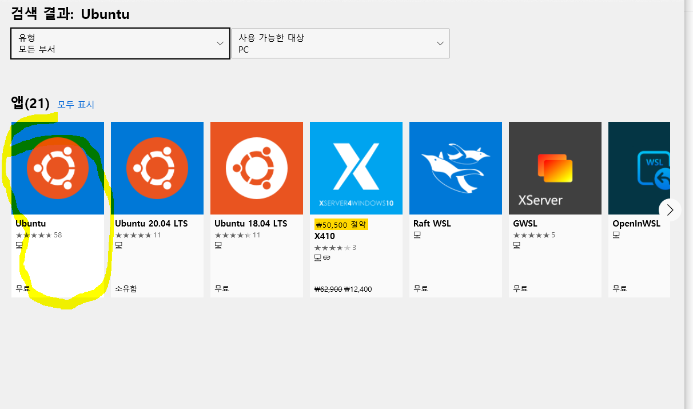Screen dimensions: 693x409
Task: Click the Ubuntu 18.04 LTS title text
Action: (251, 224)
